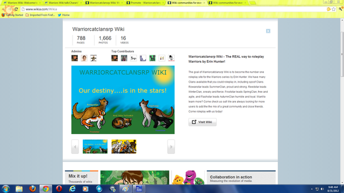Click the page vertical scrollbar
This screenshot has height=193, width=344.
[342, 54]
